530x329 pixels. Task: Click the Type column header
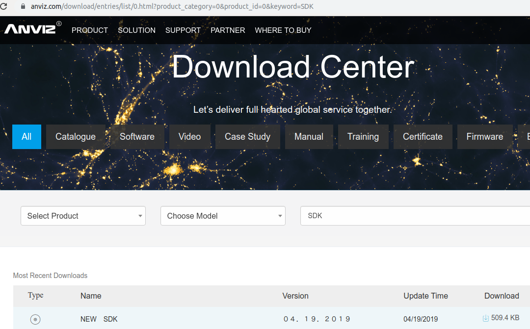35,295
